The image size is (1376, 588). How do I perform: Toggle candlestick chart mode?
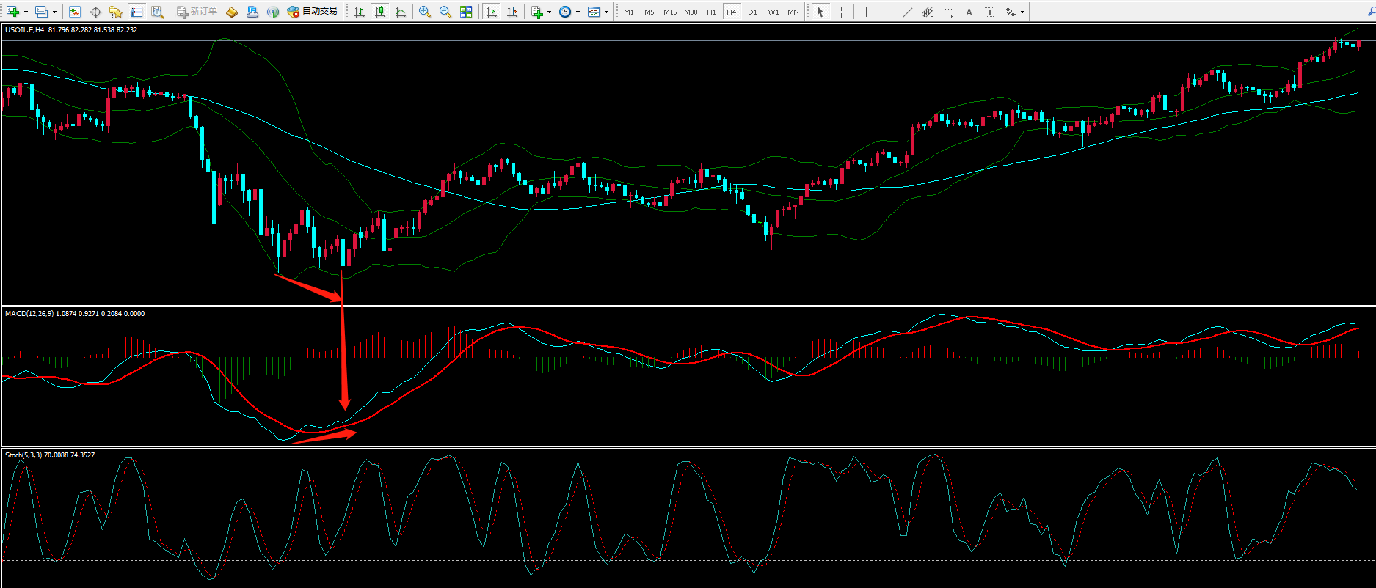click(380, 12)
